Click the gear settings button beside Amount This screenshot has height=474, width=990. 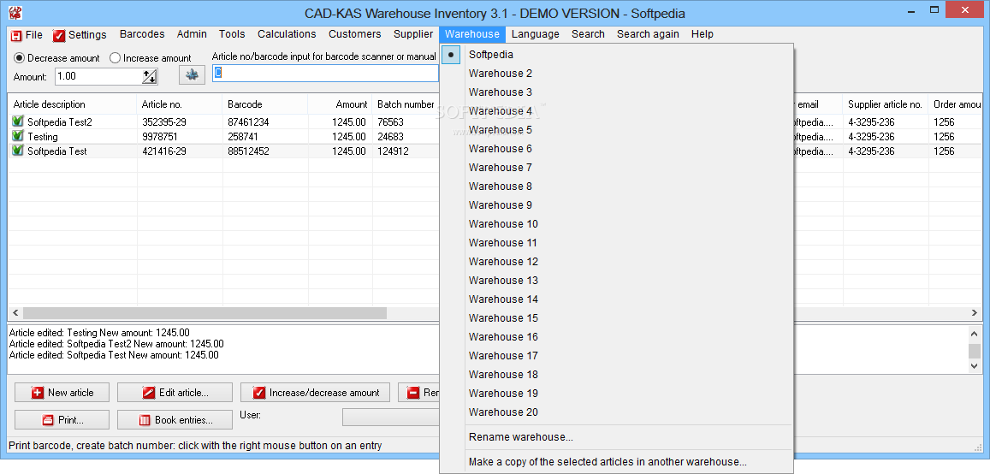click(192, 75)
